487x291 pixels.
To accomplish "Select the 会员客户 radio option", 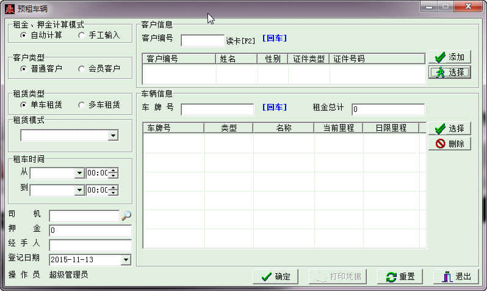I will [x=99, y=68].
